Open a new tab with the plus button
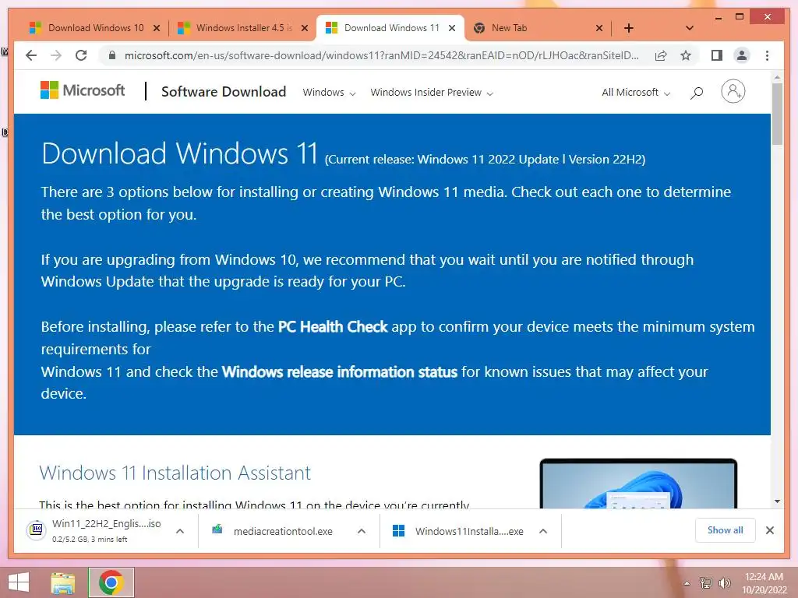Screen dimensions: 798x598 tap(629, 28)
